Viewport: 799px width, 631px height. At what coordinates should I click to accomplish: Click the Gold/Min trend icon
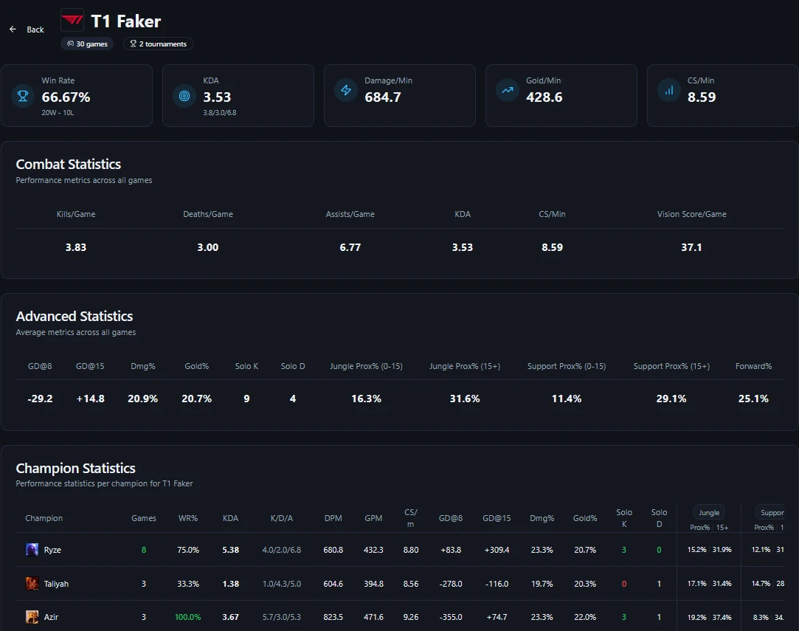pyautogui.click(x=508, y=90)
